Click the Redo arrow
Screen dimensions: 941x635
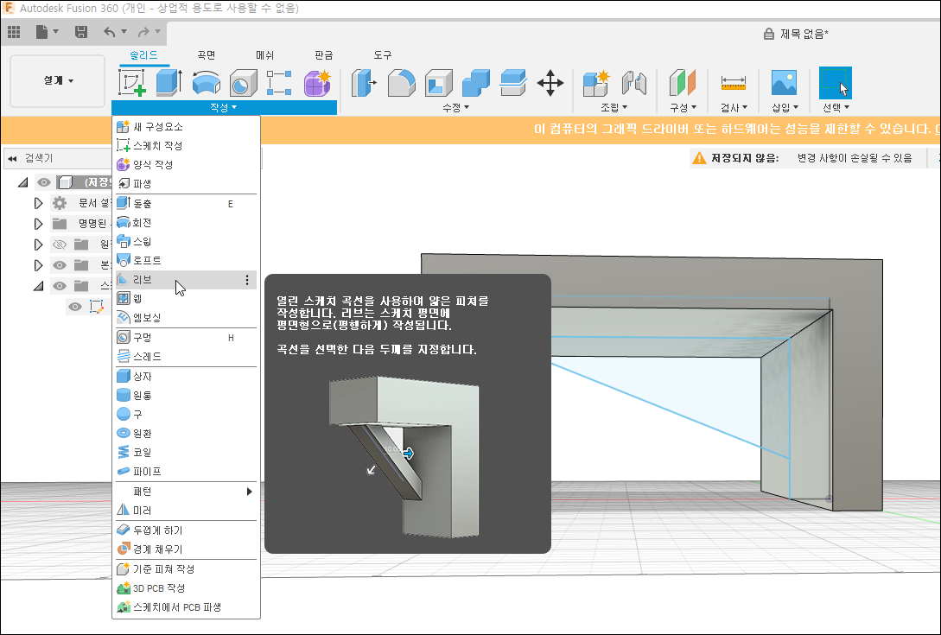click(x=143, y=32)
